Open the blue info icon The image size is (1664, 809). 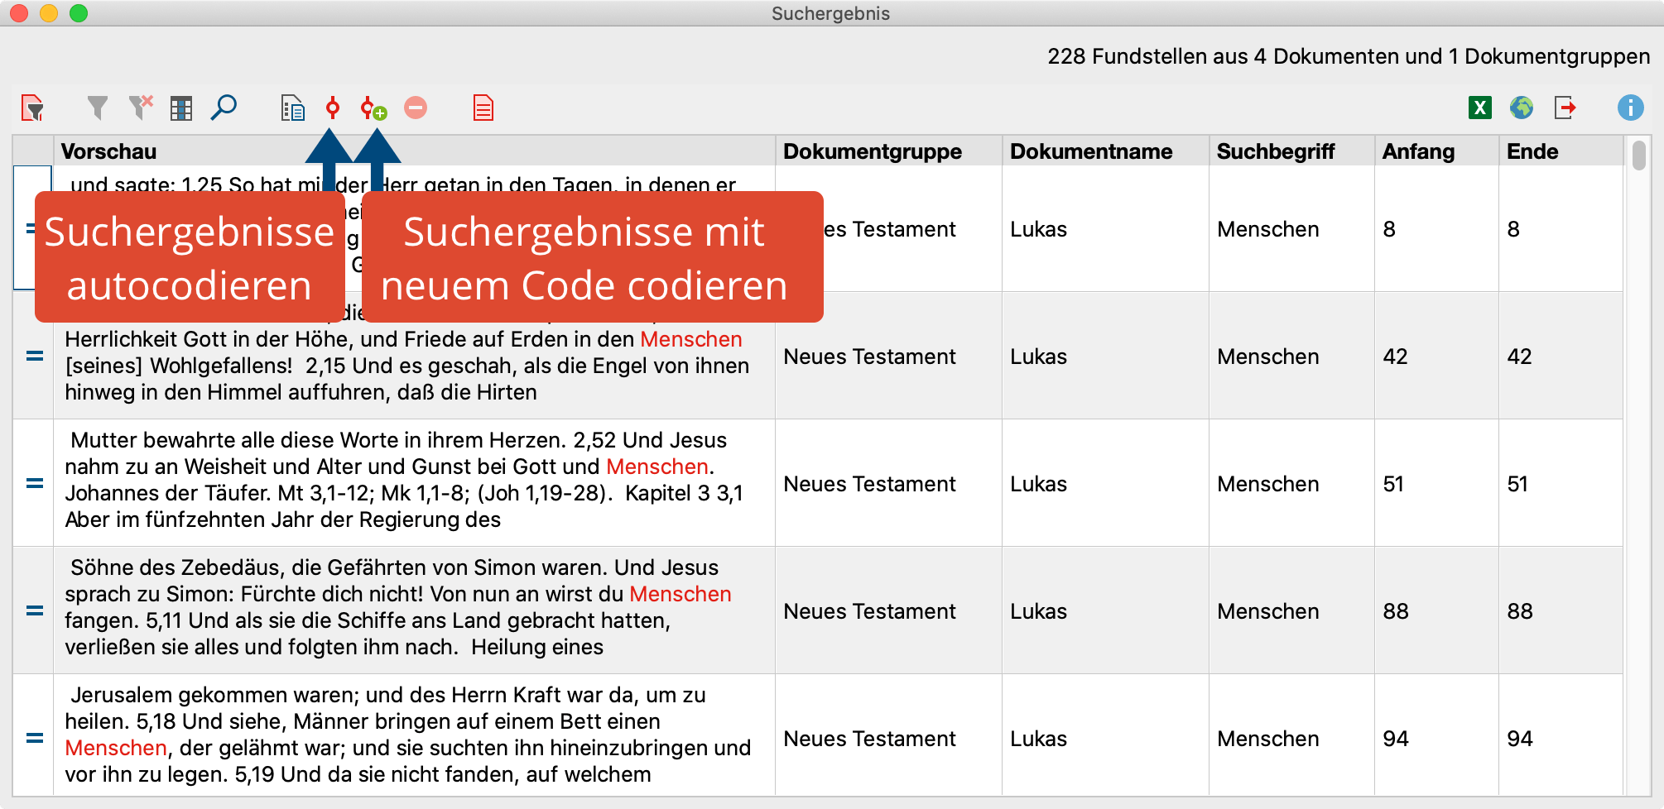(x=1631, y=108)
